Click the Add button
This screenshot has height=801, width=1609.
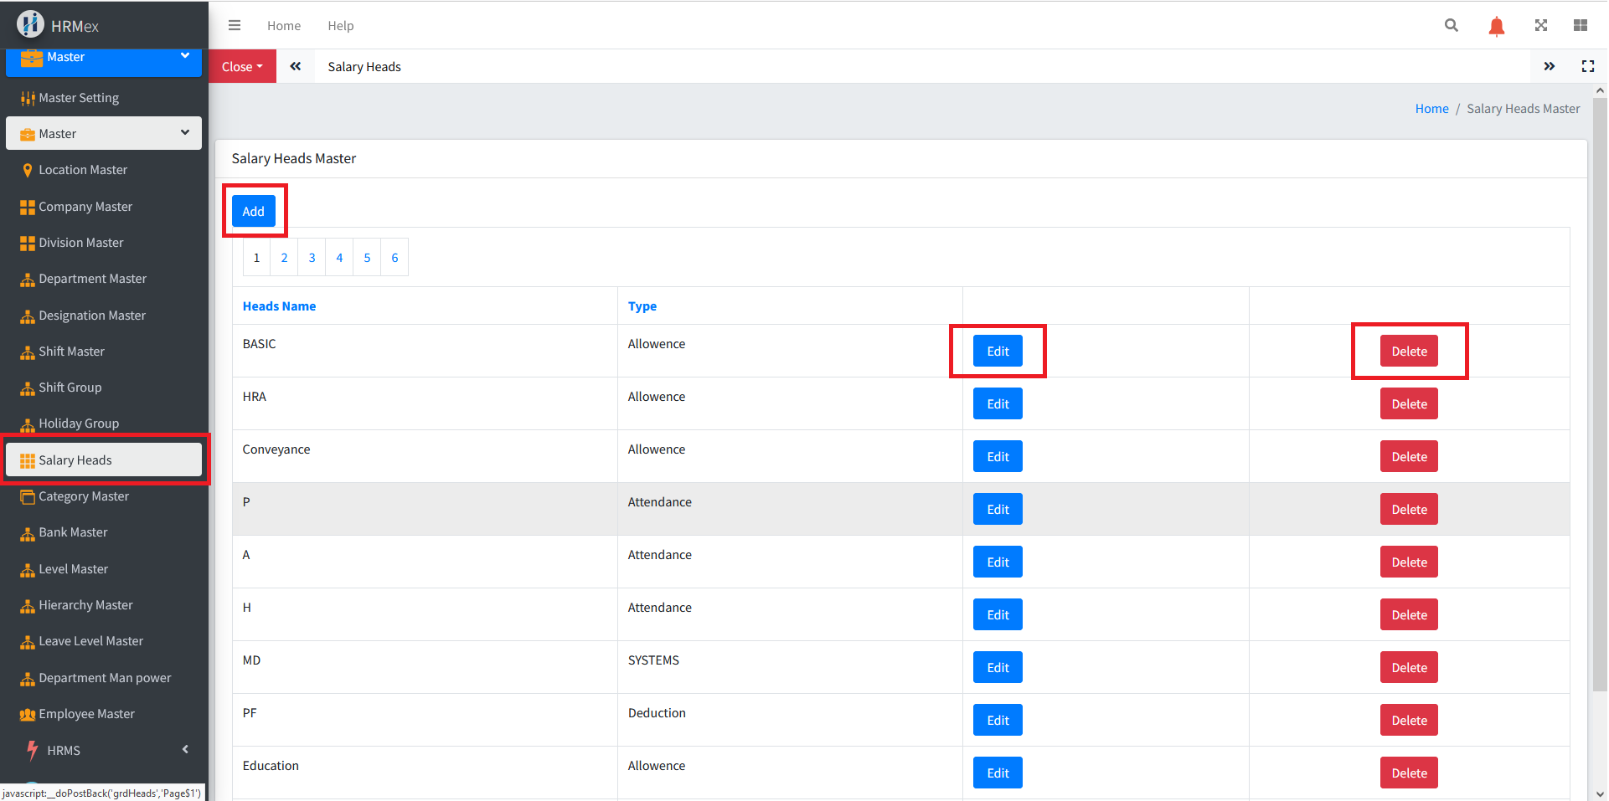[253, 211]
